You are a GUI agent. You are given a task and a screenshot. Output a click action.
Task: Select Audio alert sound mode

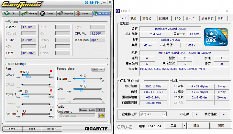coord(92,110)
